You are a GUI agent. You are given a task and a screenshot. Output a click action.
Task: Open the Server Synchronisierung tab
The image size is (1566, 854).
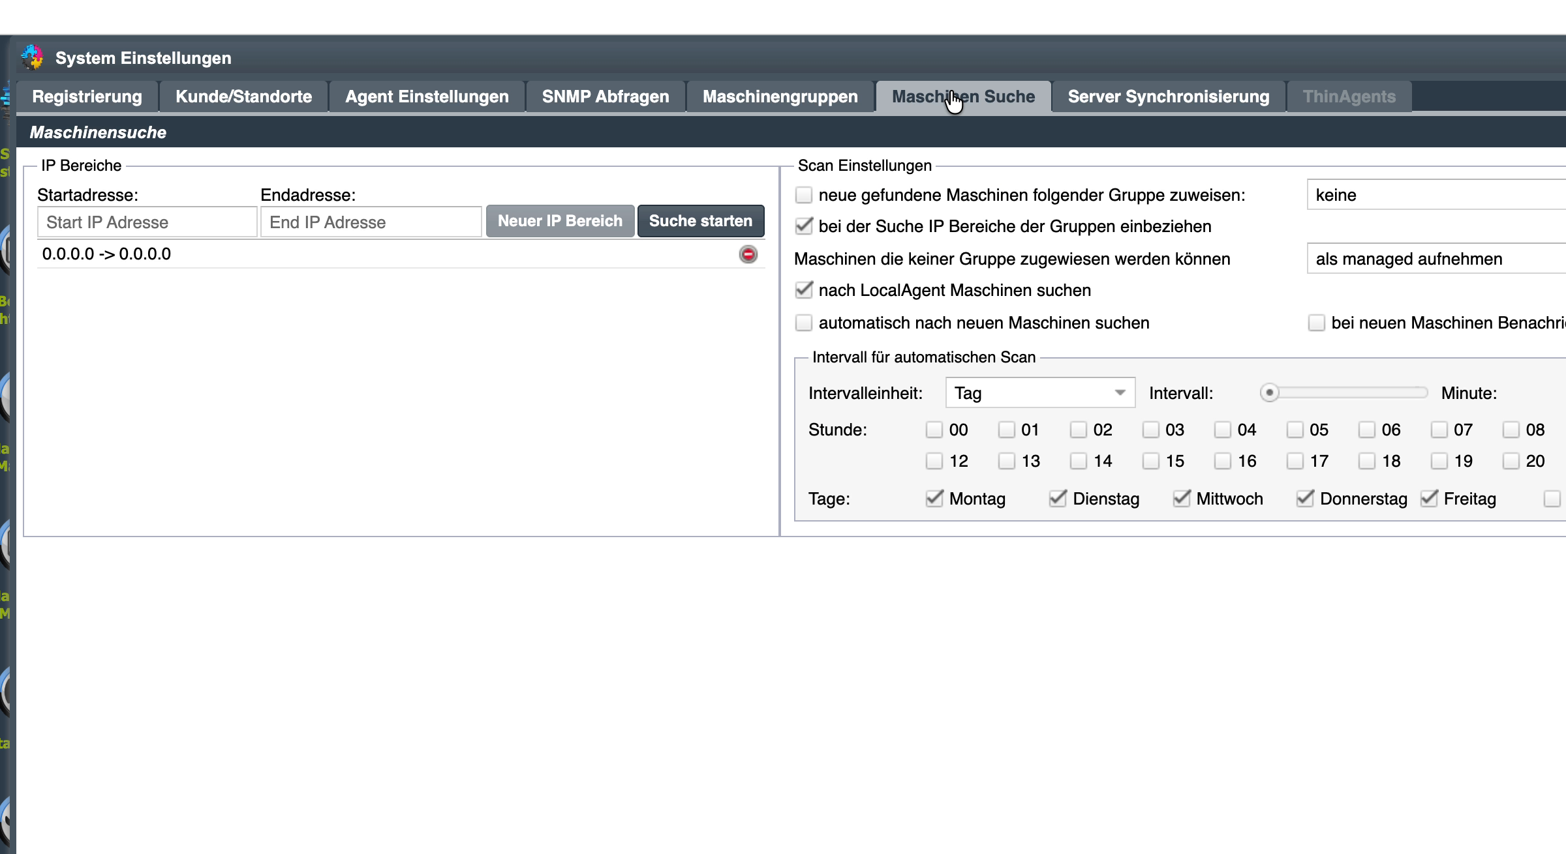1168,96
